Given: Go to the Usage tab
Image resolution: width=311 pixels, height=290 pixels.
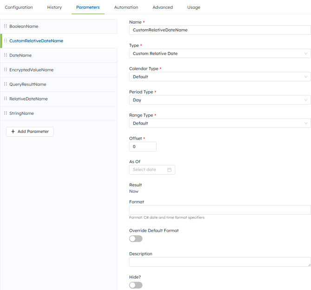Looking at the screenshot, I should click(194, 7).
